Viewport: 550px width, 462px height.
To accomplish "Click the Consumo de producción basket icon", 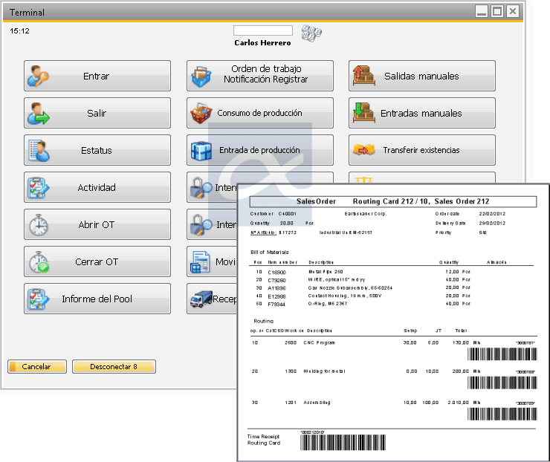I will pos(201,113).
